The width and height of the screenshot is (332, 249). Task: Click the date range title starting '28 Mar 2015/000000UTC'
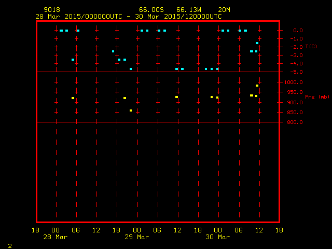(x=129, y=17)
